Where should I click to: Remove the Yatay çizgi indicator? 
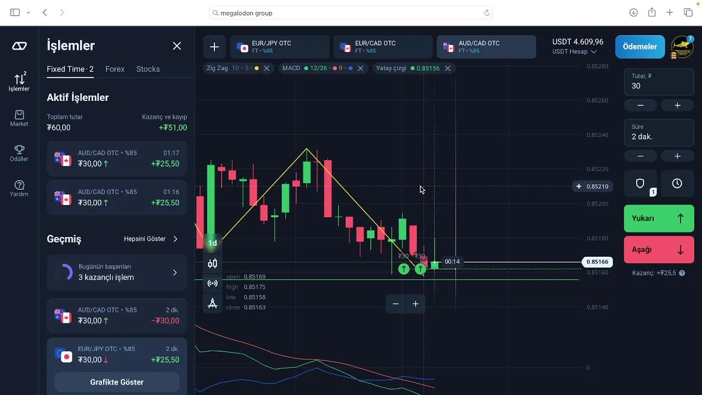[448, 69]
